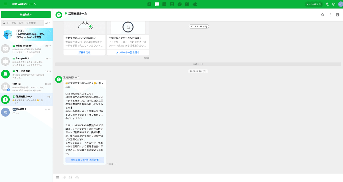Open the Board (bulletin) icon in top bar
This screenshot has height=182, width=343.
(149, 4)
